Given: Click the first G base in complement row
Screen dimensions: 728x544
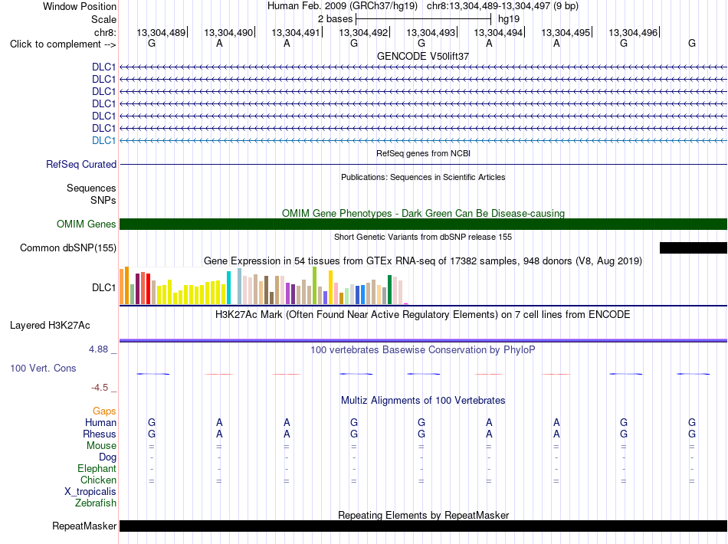Looking at the screenshot, I should pos(152,43).
